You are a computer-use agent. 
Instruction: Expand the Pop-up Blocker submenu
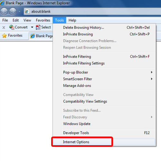(x=104, y=72)
